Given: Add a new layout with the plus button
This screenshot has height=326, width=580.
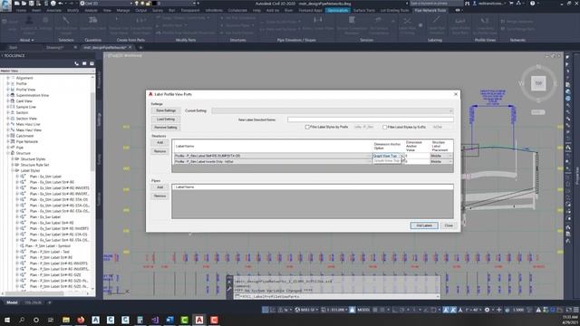Looking at the screenshot, I should point(50,302).
